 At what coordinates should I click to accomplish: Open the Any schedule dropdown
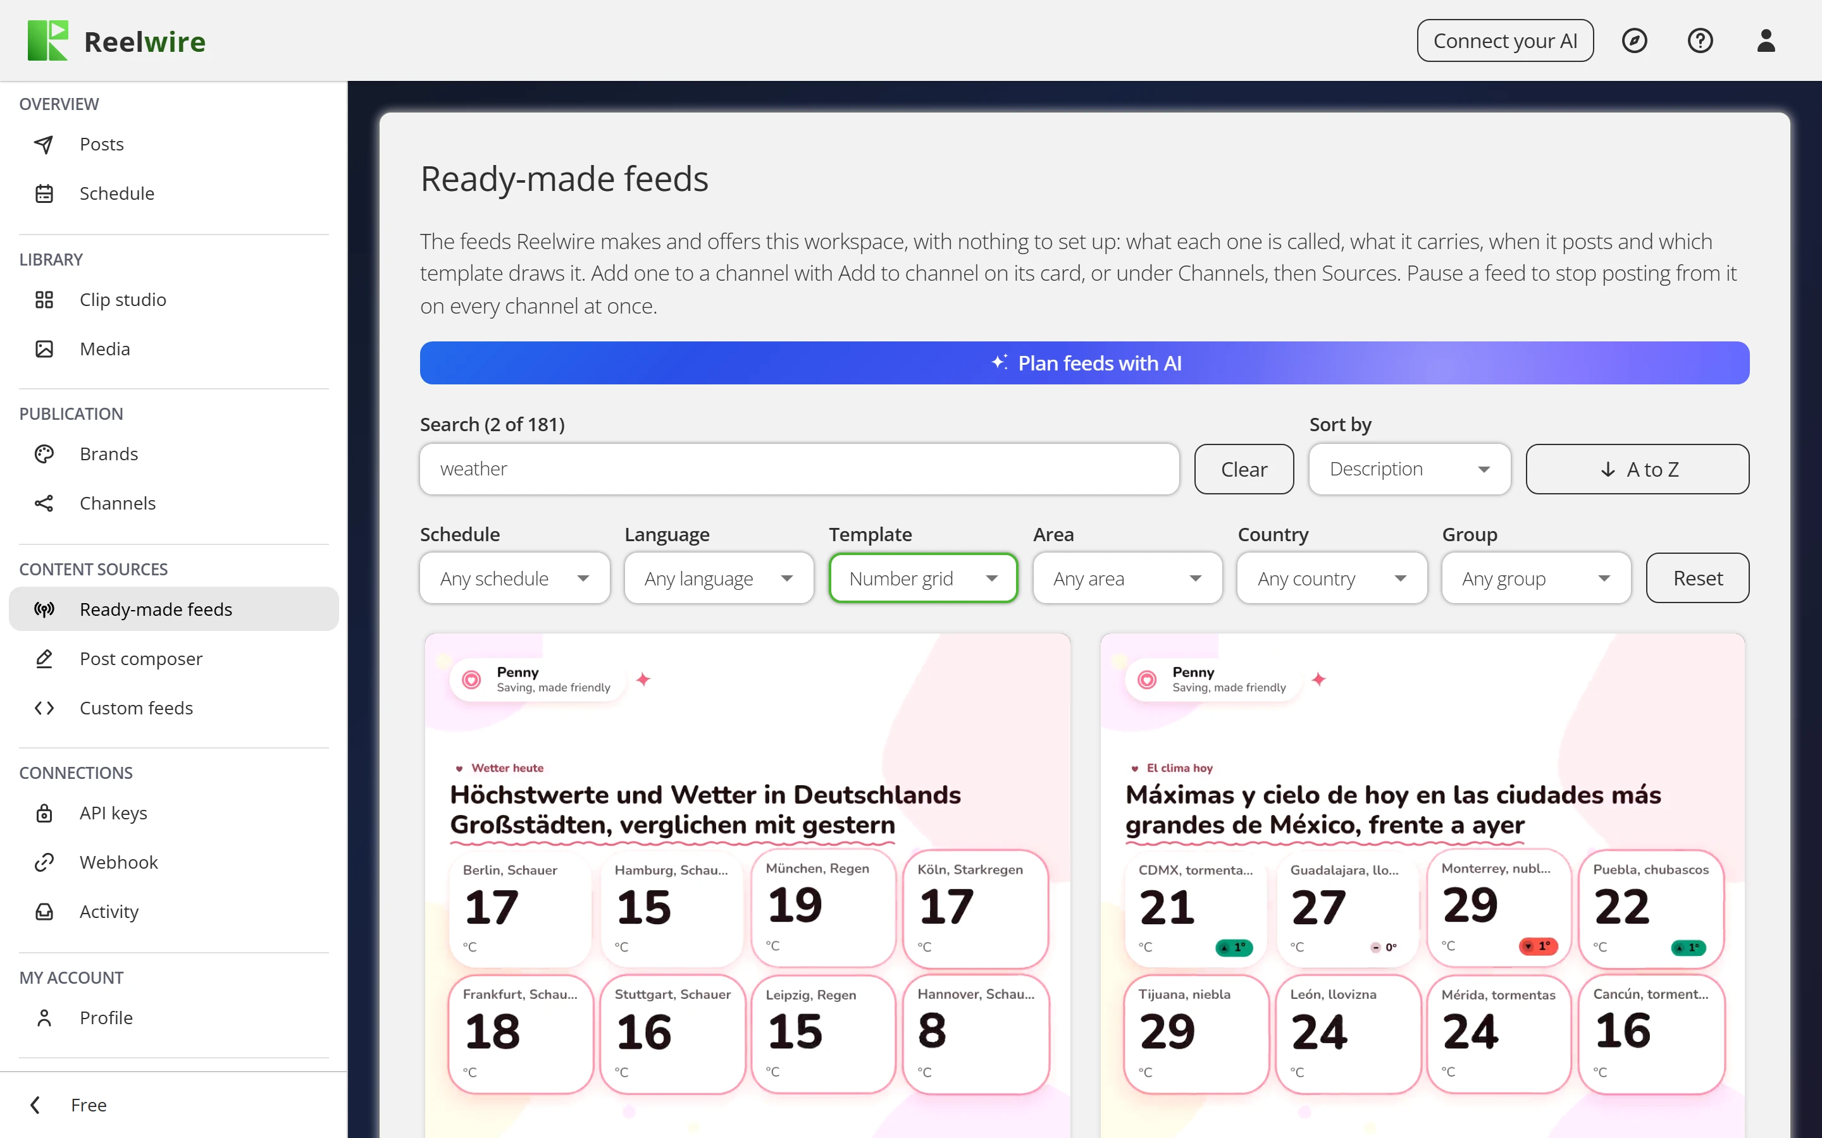515,578
